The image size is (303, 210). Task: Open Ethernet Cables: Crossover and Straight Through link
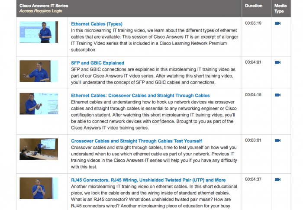coord(140,96)
